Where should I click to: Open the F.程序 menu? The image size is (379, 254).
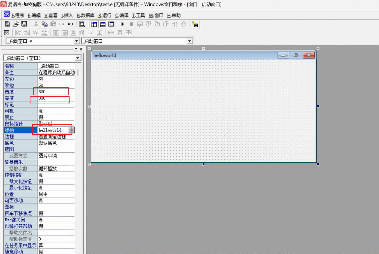(x=18, y=16)
